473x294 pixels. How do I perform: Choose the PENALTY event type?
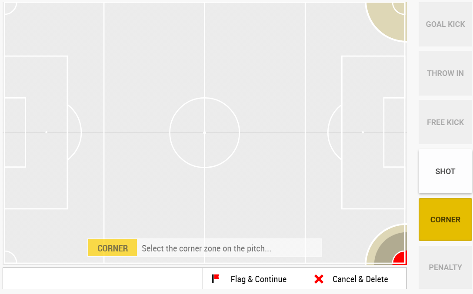[x=445, y=267]
